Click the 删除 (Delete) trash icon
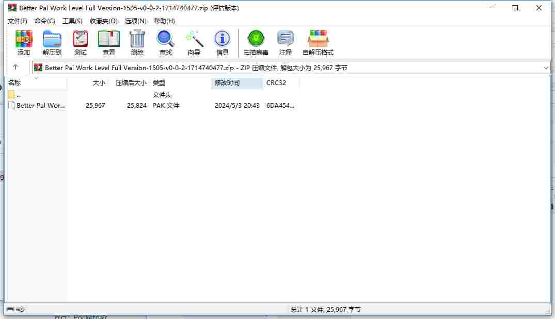Viewport: 555px width, 319px height. click(137, 43)
